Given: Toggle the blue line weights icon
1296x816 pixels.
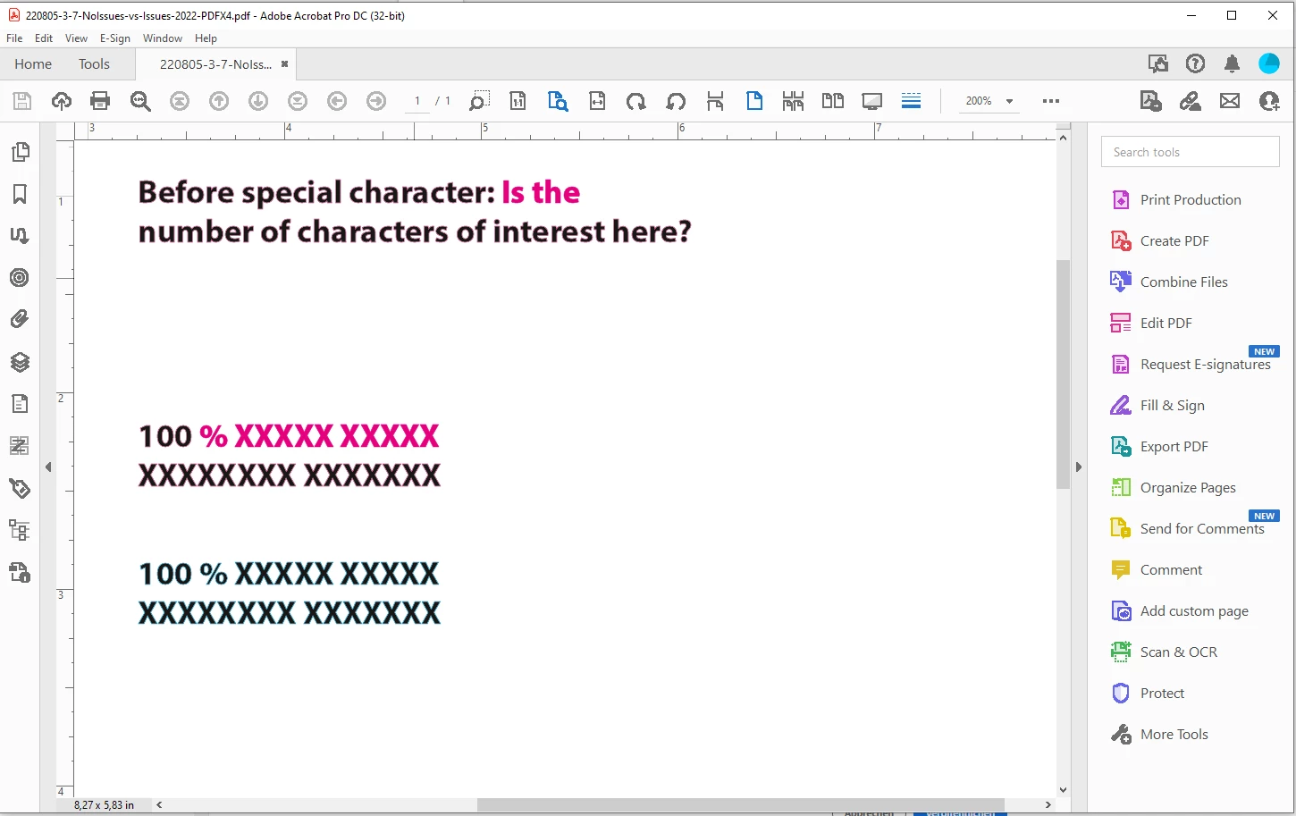Looking at the screenshot, I should coord(911,100).
